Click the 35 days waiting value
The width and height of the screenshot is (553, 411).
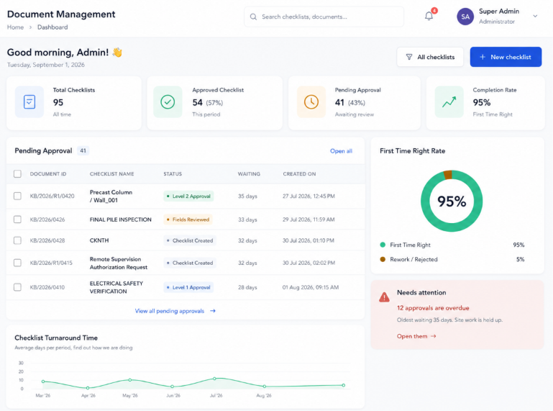click(x=247, y=196)
